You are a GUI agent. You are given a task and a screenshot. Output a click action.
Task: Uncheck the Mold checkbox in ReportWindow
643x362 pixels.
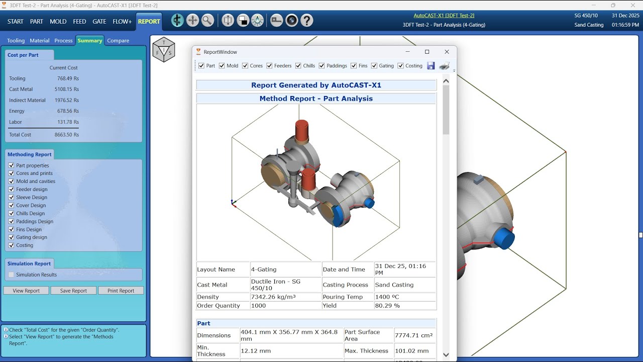(222, 66)
